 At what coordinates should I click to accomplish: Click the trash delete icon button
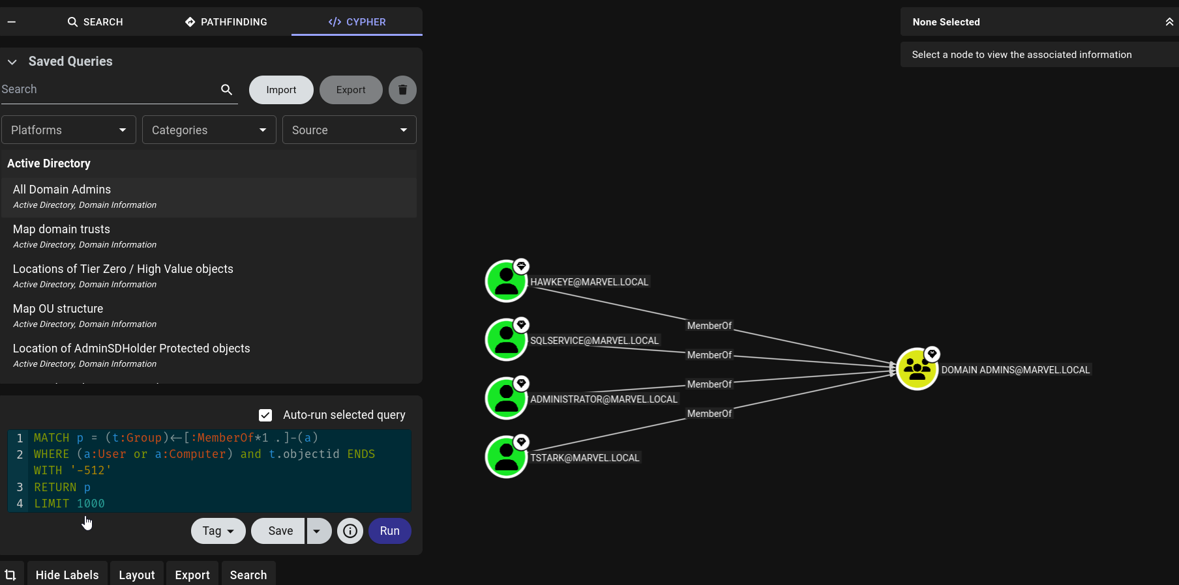click(402, 90)
